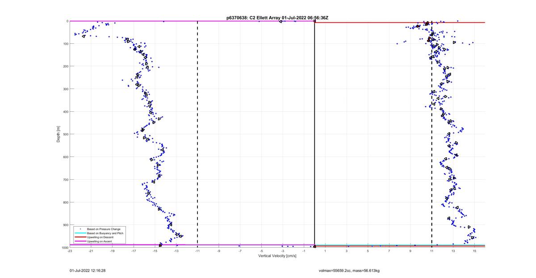Click the footer timestamp 01-Jul-2022 12:16:28
Screen dimensions: 536x278
(88, 270)
